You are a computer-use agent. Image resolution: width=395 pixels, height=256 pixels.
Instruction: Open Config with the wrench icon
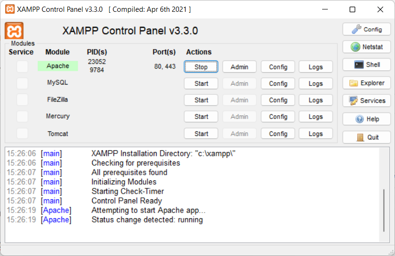click(367, 29)
